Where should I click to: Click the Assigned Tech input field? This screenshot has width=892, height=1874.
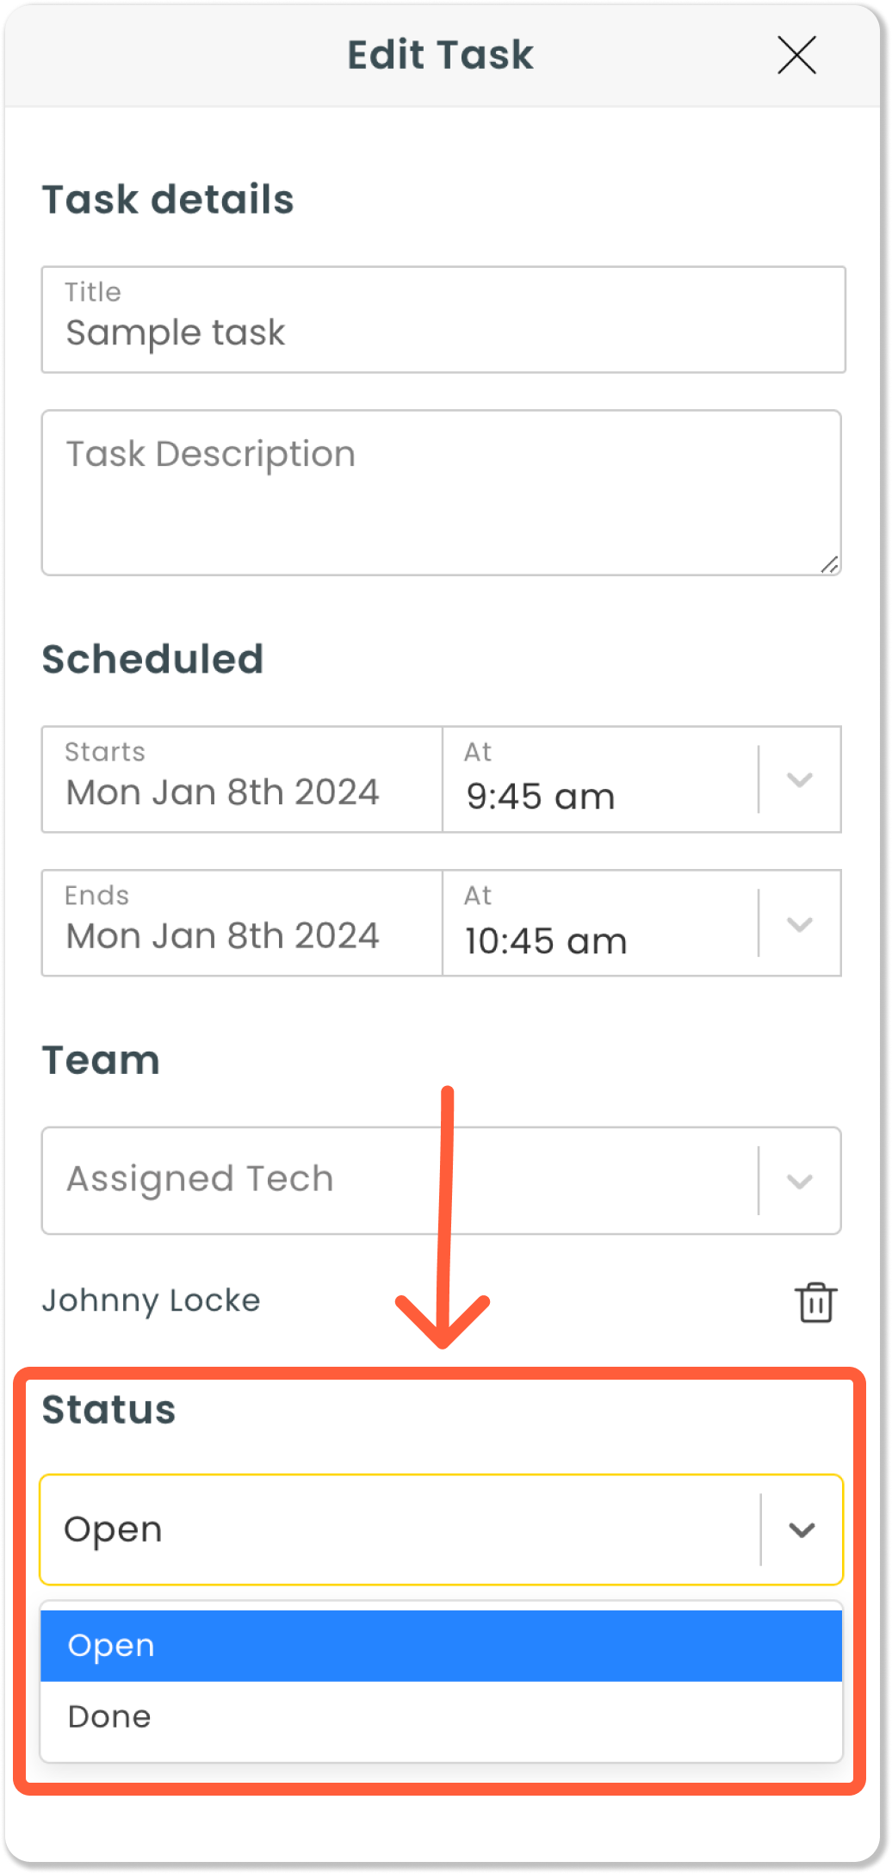click(344, 1181)
